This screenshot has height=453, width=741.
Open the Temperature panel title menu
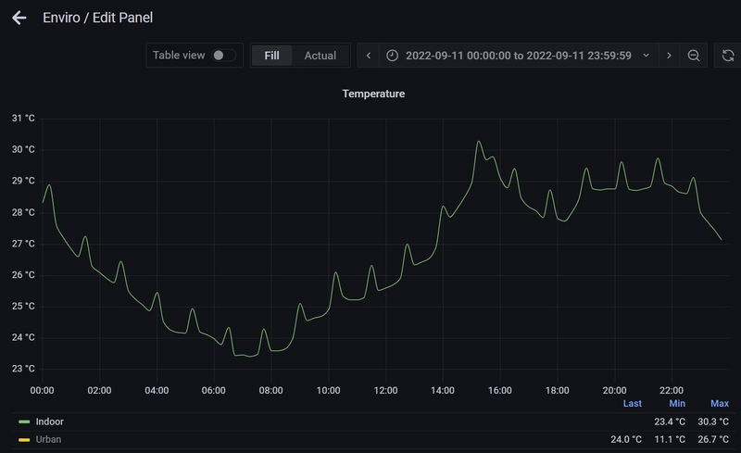[x=373, y=94]
